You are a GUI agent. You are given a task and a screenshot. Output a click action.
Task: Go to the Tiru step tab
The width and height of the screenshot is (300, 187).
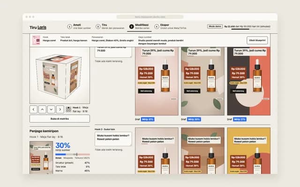coord(110,27)
